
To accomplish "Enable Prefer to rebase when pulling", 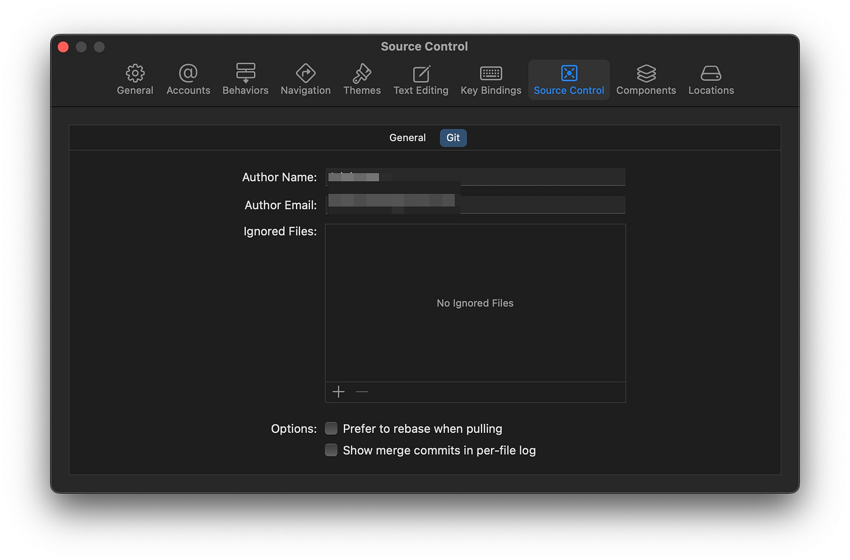I will pos(331,429).
